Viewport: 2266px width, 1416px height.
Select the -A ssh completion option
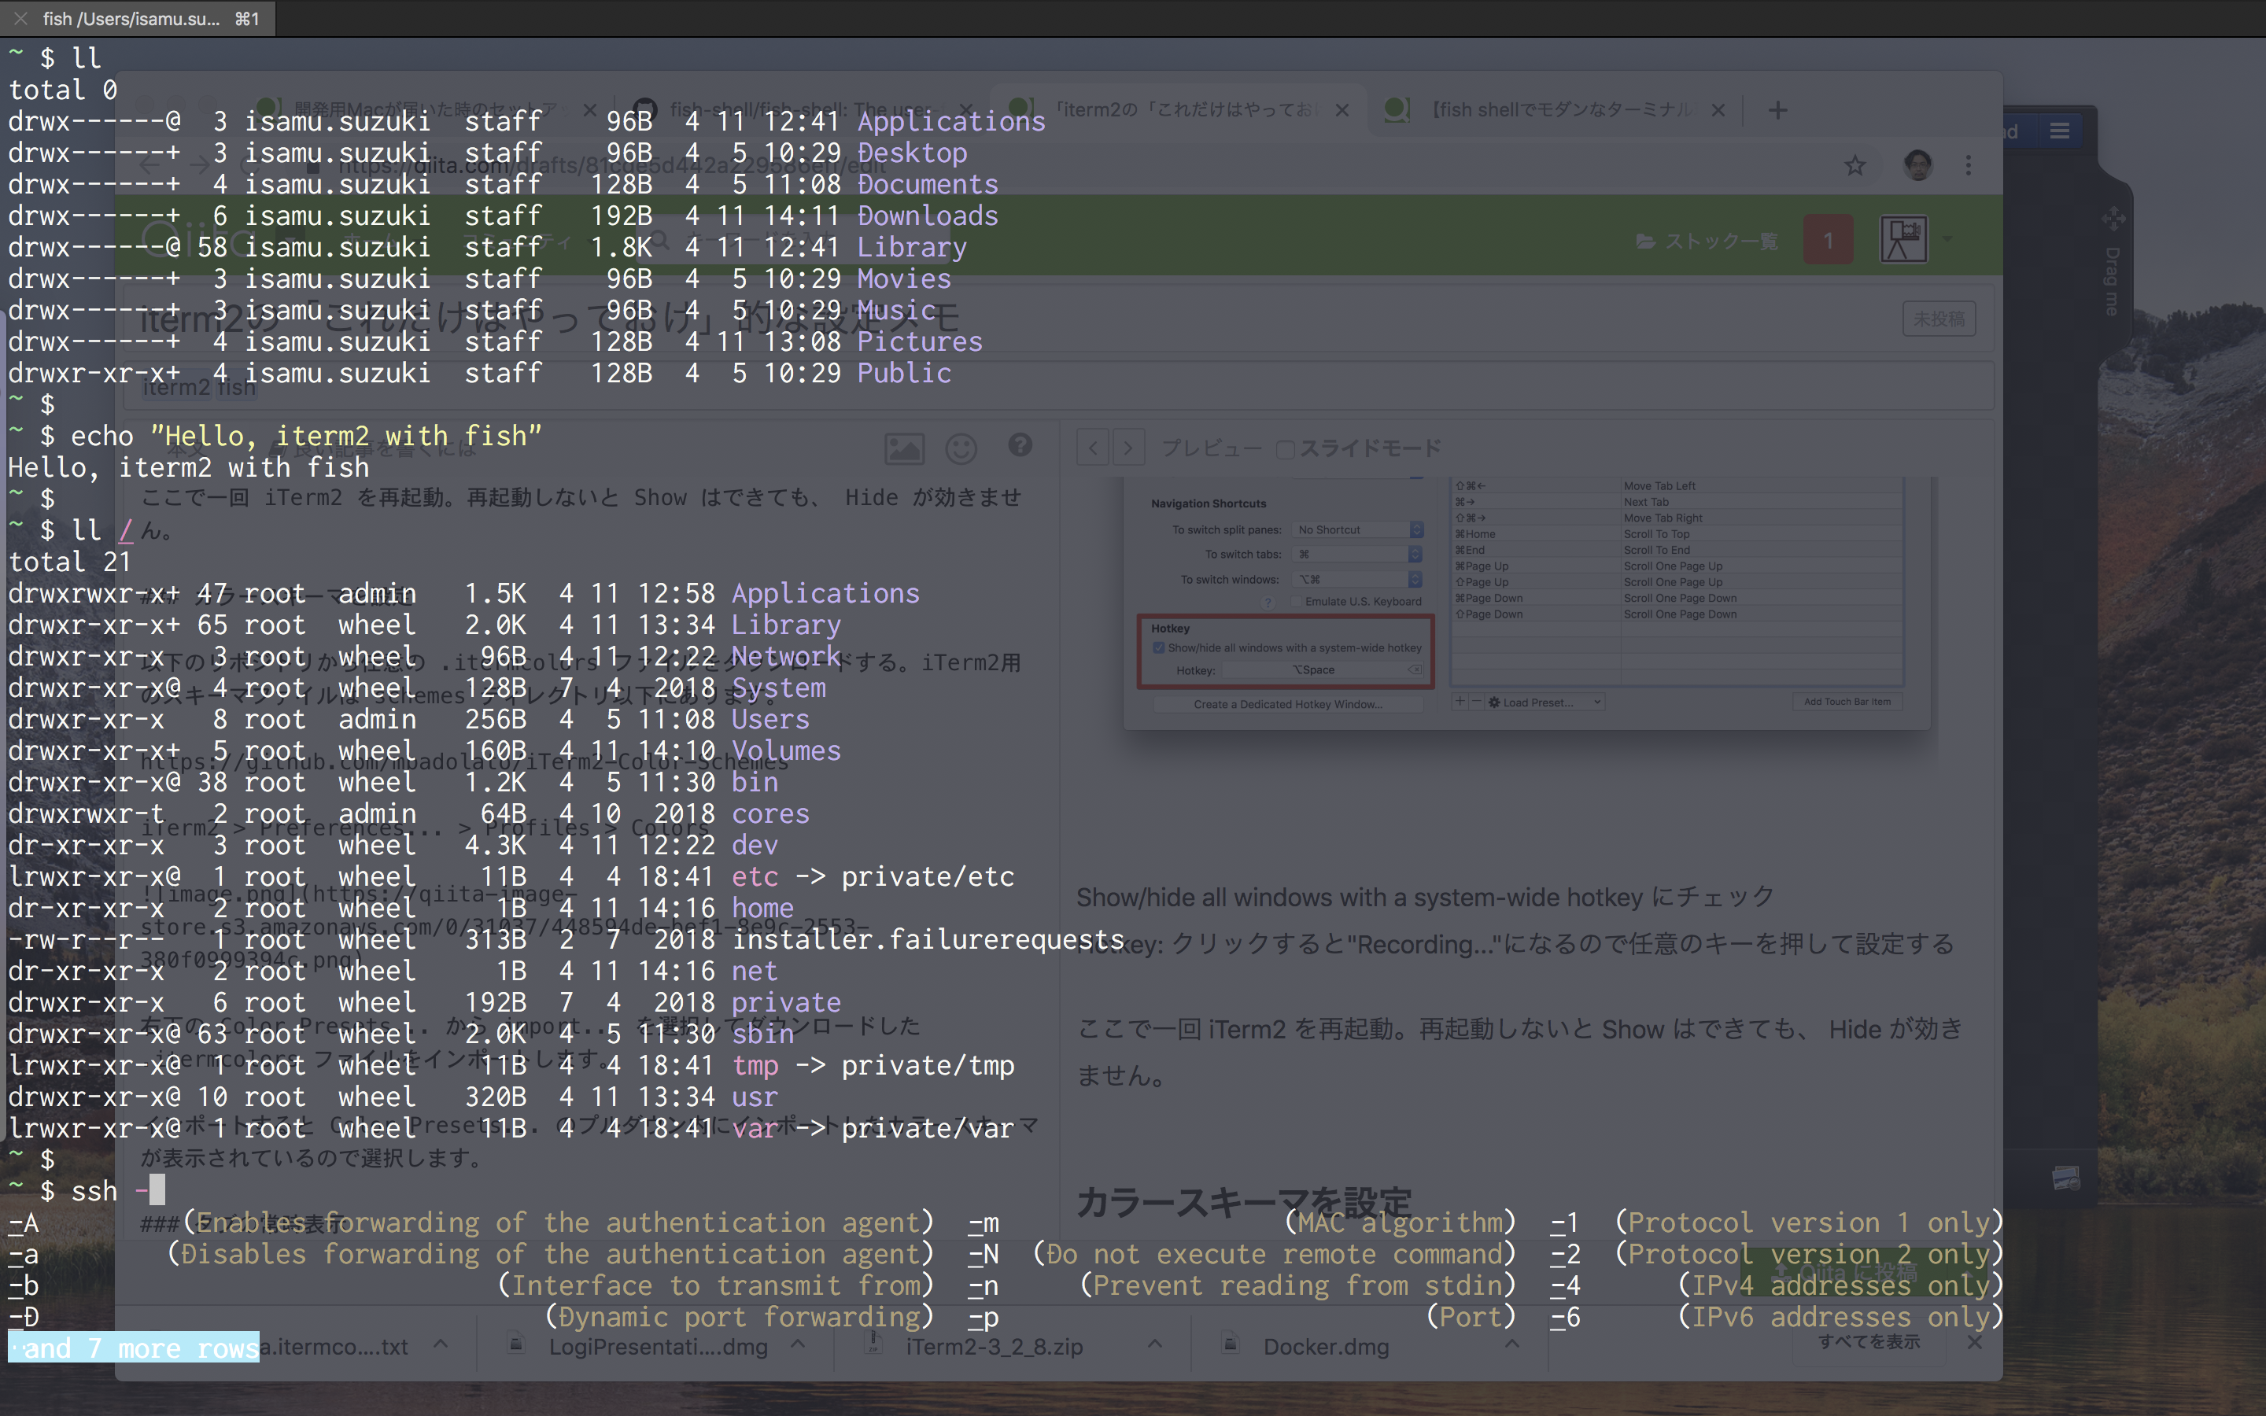pos(24,1222)
